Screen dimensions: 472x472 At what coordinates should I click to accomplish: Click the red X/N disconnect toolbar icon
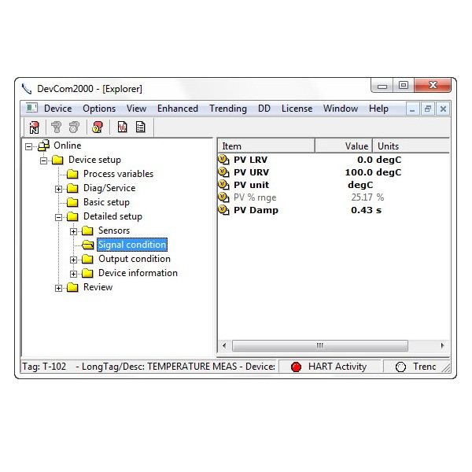34,127
